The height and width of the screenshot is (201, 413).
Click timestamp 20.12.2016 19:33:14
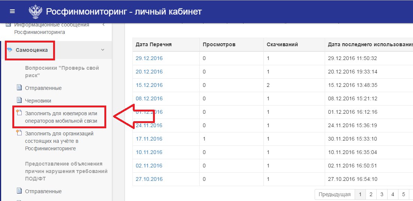point(352,72)
